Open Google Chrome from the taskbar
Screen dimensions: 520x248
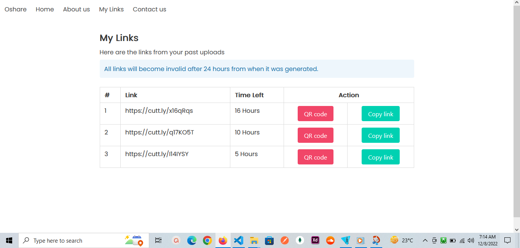pyautogui.click(x=207, y=240)
